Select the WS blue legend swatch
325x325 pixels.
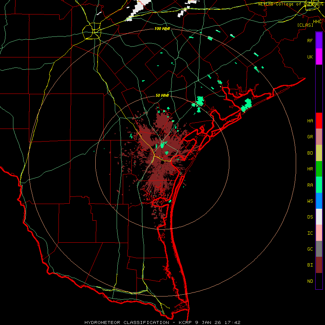tap(319, 201)
